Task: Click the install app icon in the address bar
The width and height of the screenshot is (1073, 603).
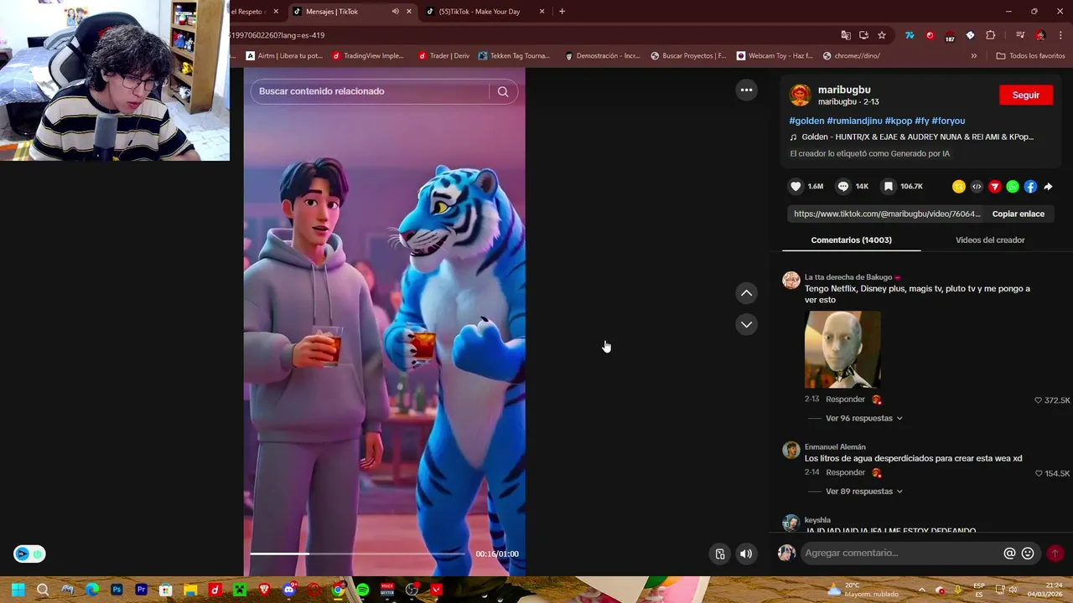Action: click(x=863, y=35)
